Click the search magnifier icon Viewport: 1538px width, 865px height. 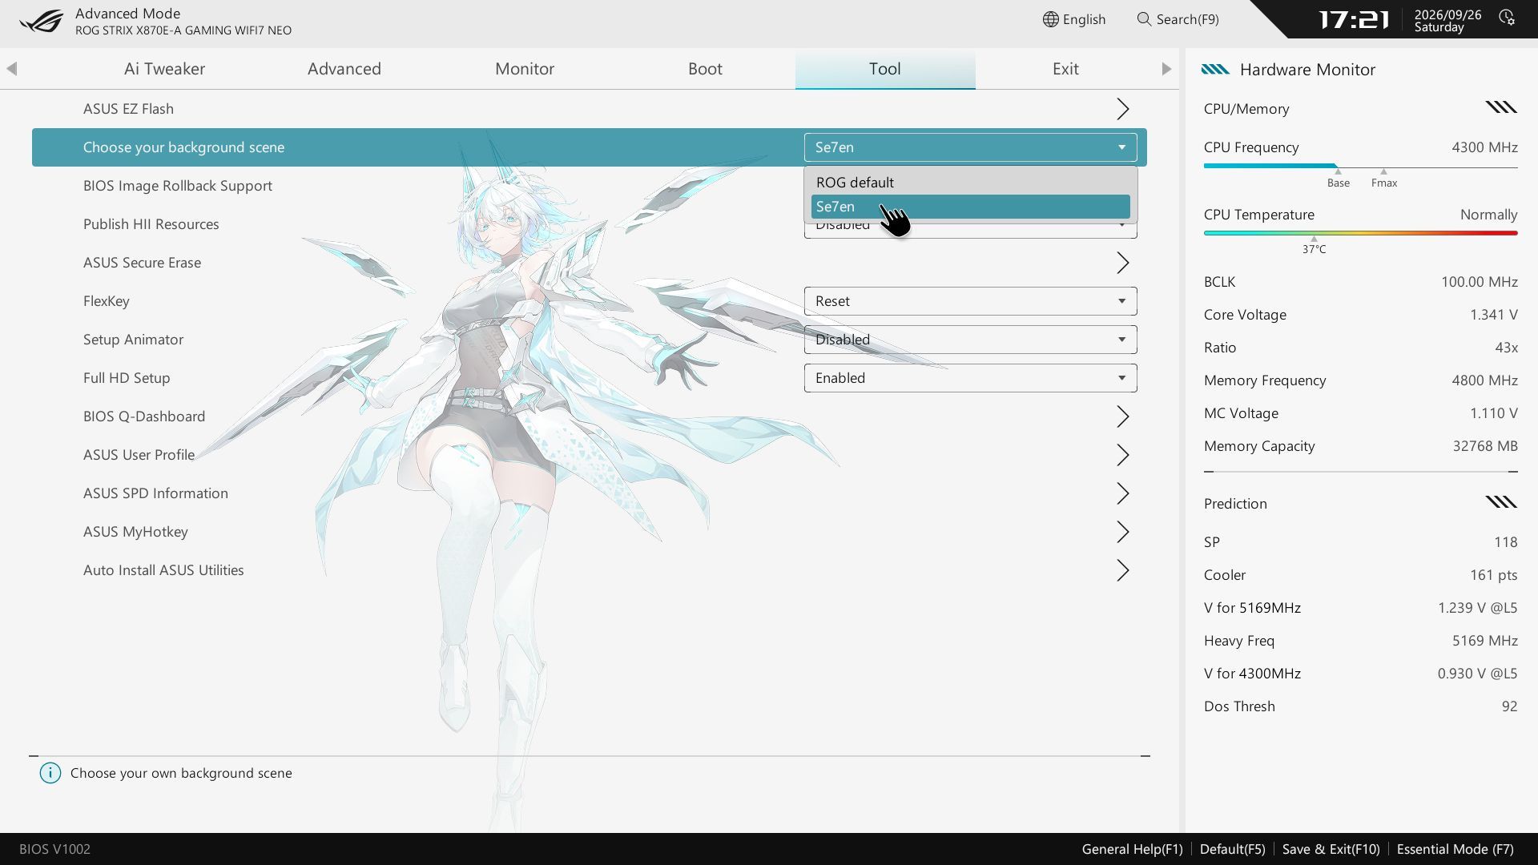point(1144,19)
